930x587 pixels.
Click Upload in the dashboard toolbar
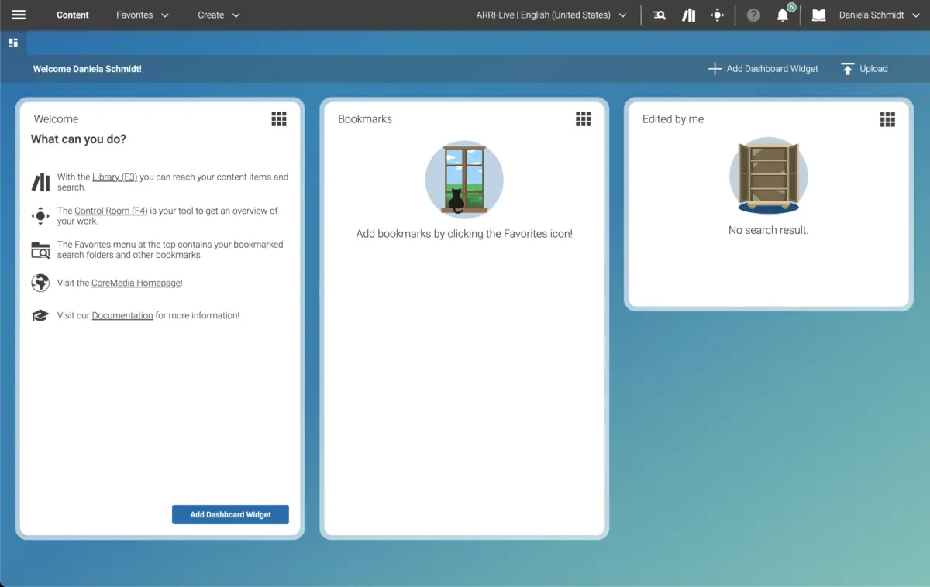tap(864, 69)
